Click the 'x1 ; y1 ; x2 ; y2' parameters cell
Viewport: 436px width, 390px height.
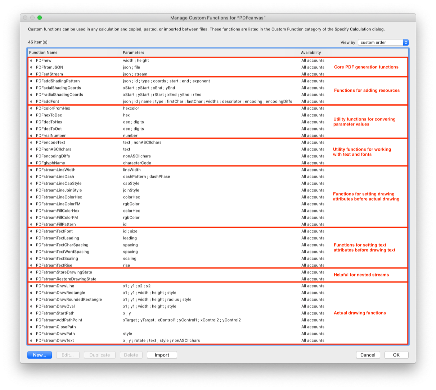click(x=137, y=286)
